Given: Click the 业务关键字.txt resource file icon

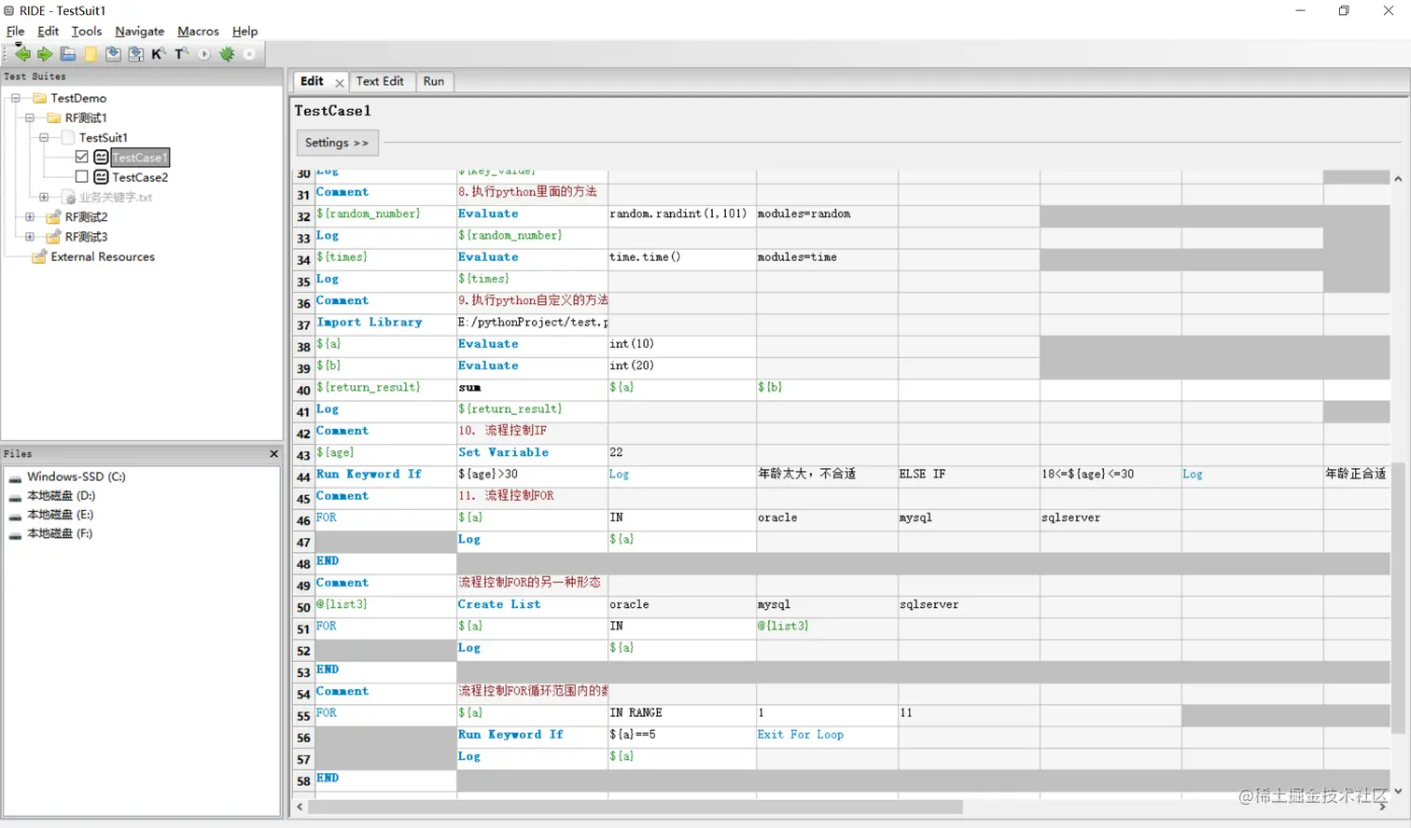Looking at the screenshot, I should (69, 198).
